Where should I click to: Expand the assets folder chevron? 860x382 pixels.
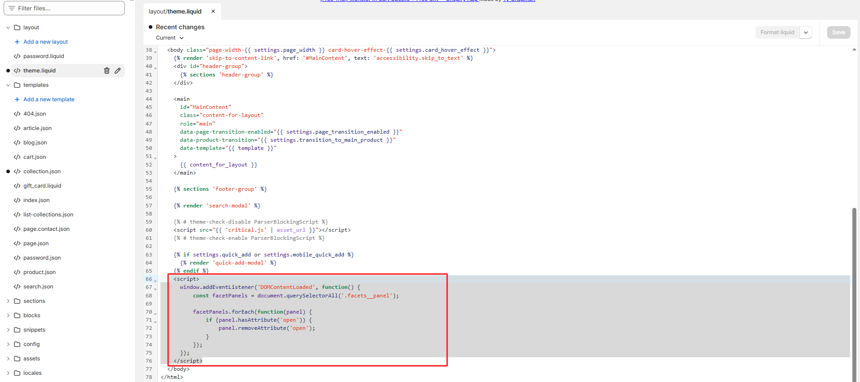pyautogui.click(x=8, y=359)
